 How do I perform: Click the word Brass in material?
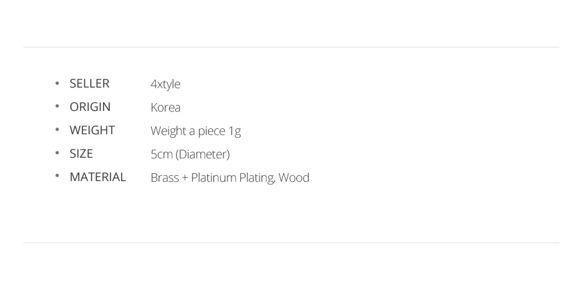tap(165, 178)
